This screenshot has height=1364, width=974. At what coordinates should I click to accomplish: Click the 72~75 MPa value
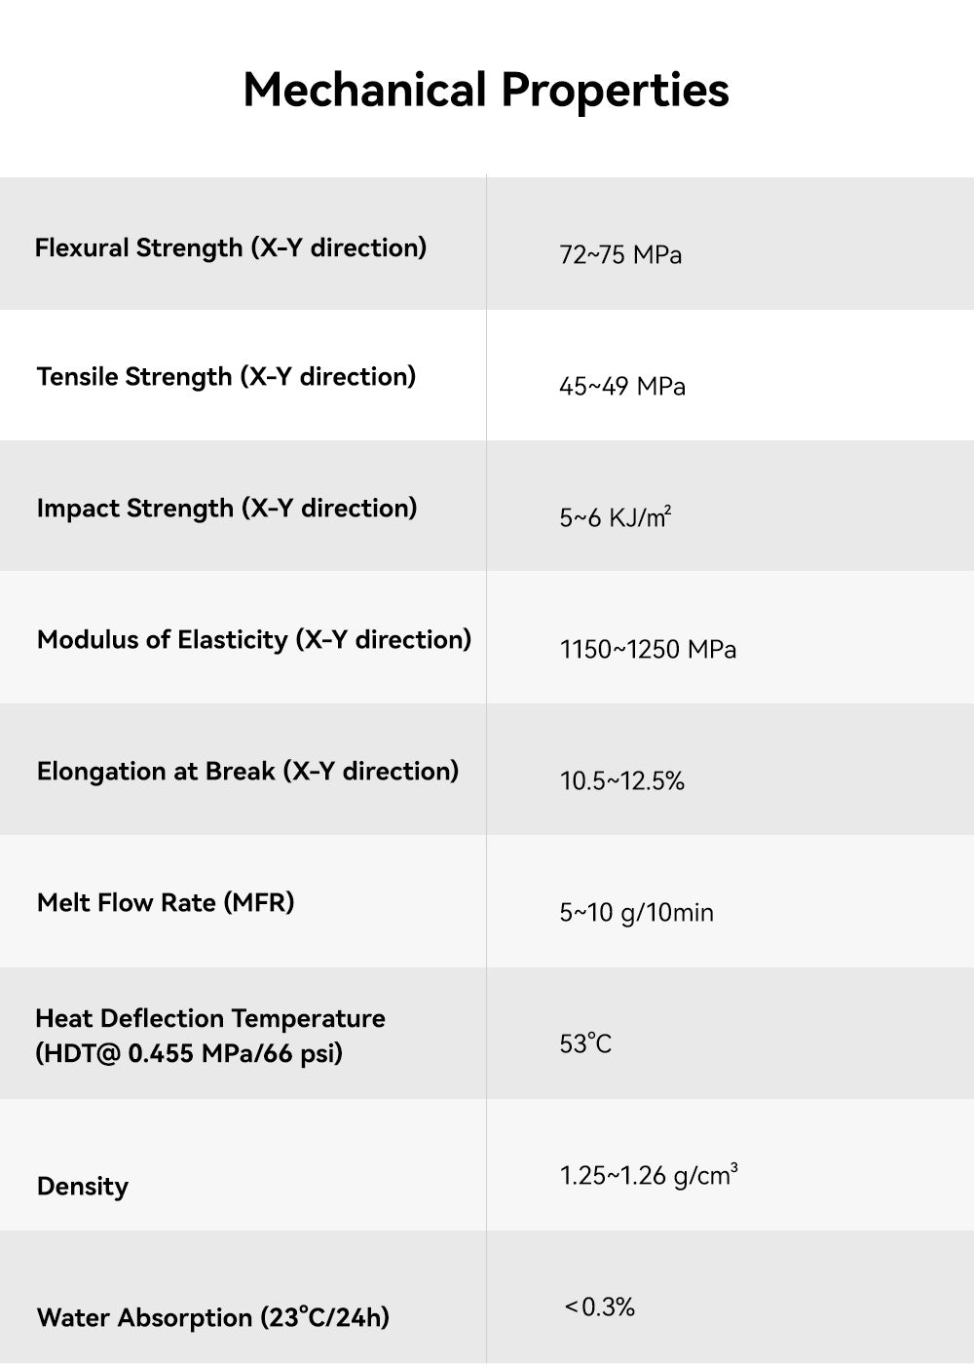pos(620,255)
